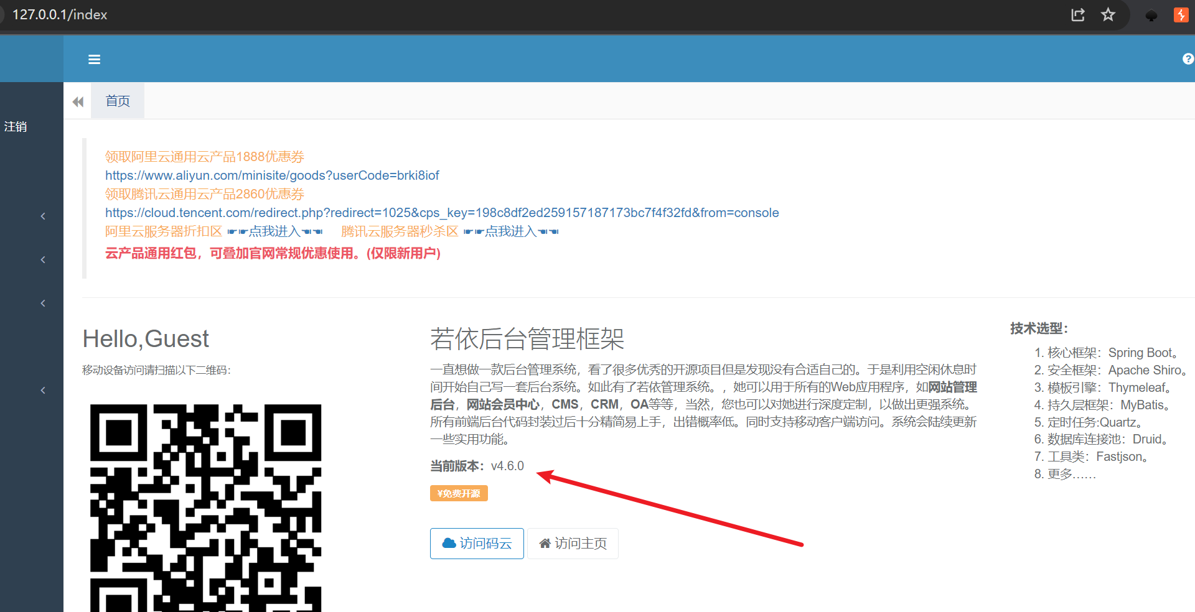Click the 领取腾讯云通用云产品2860优惠券 link
1195x612 pixels.
(204, 194)
